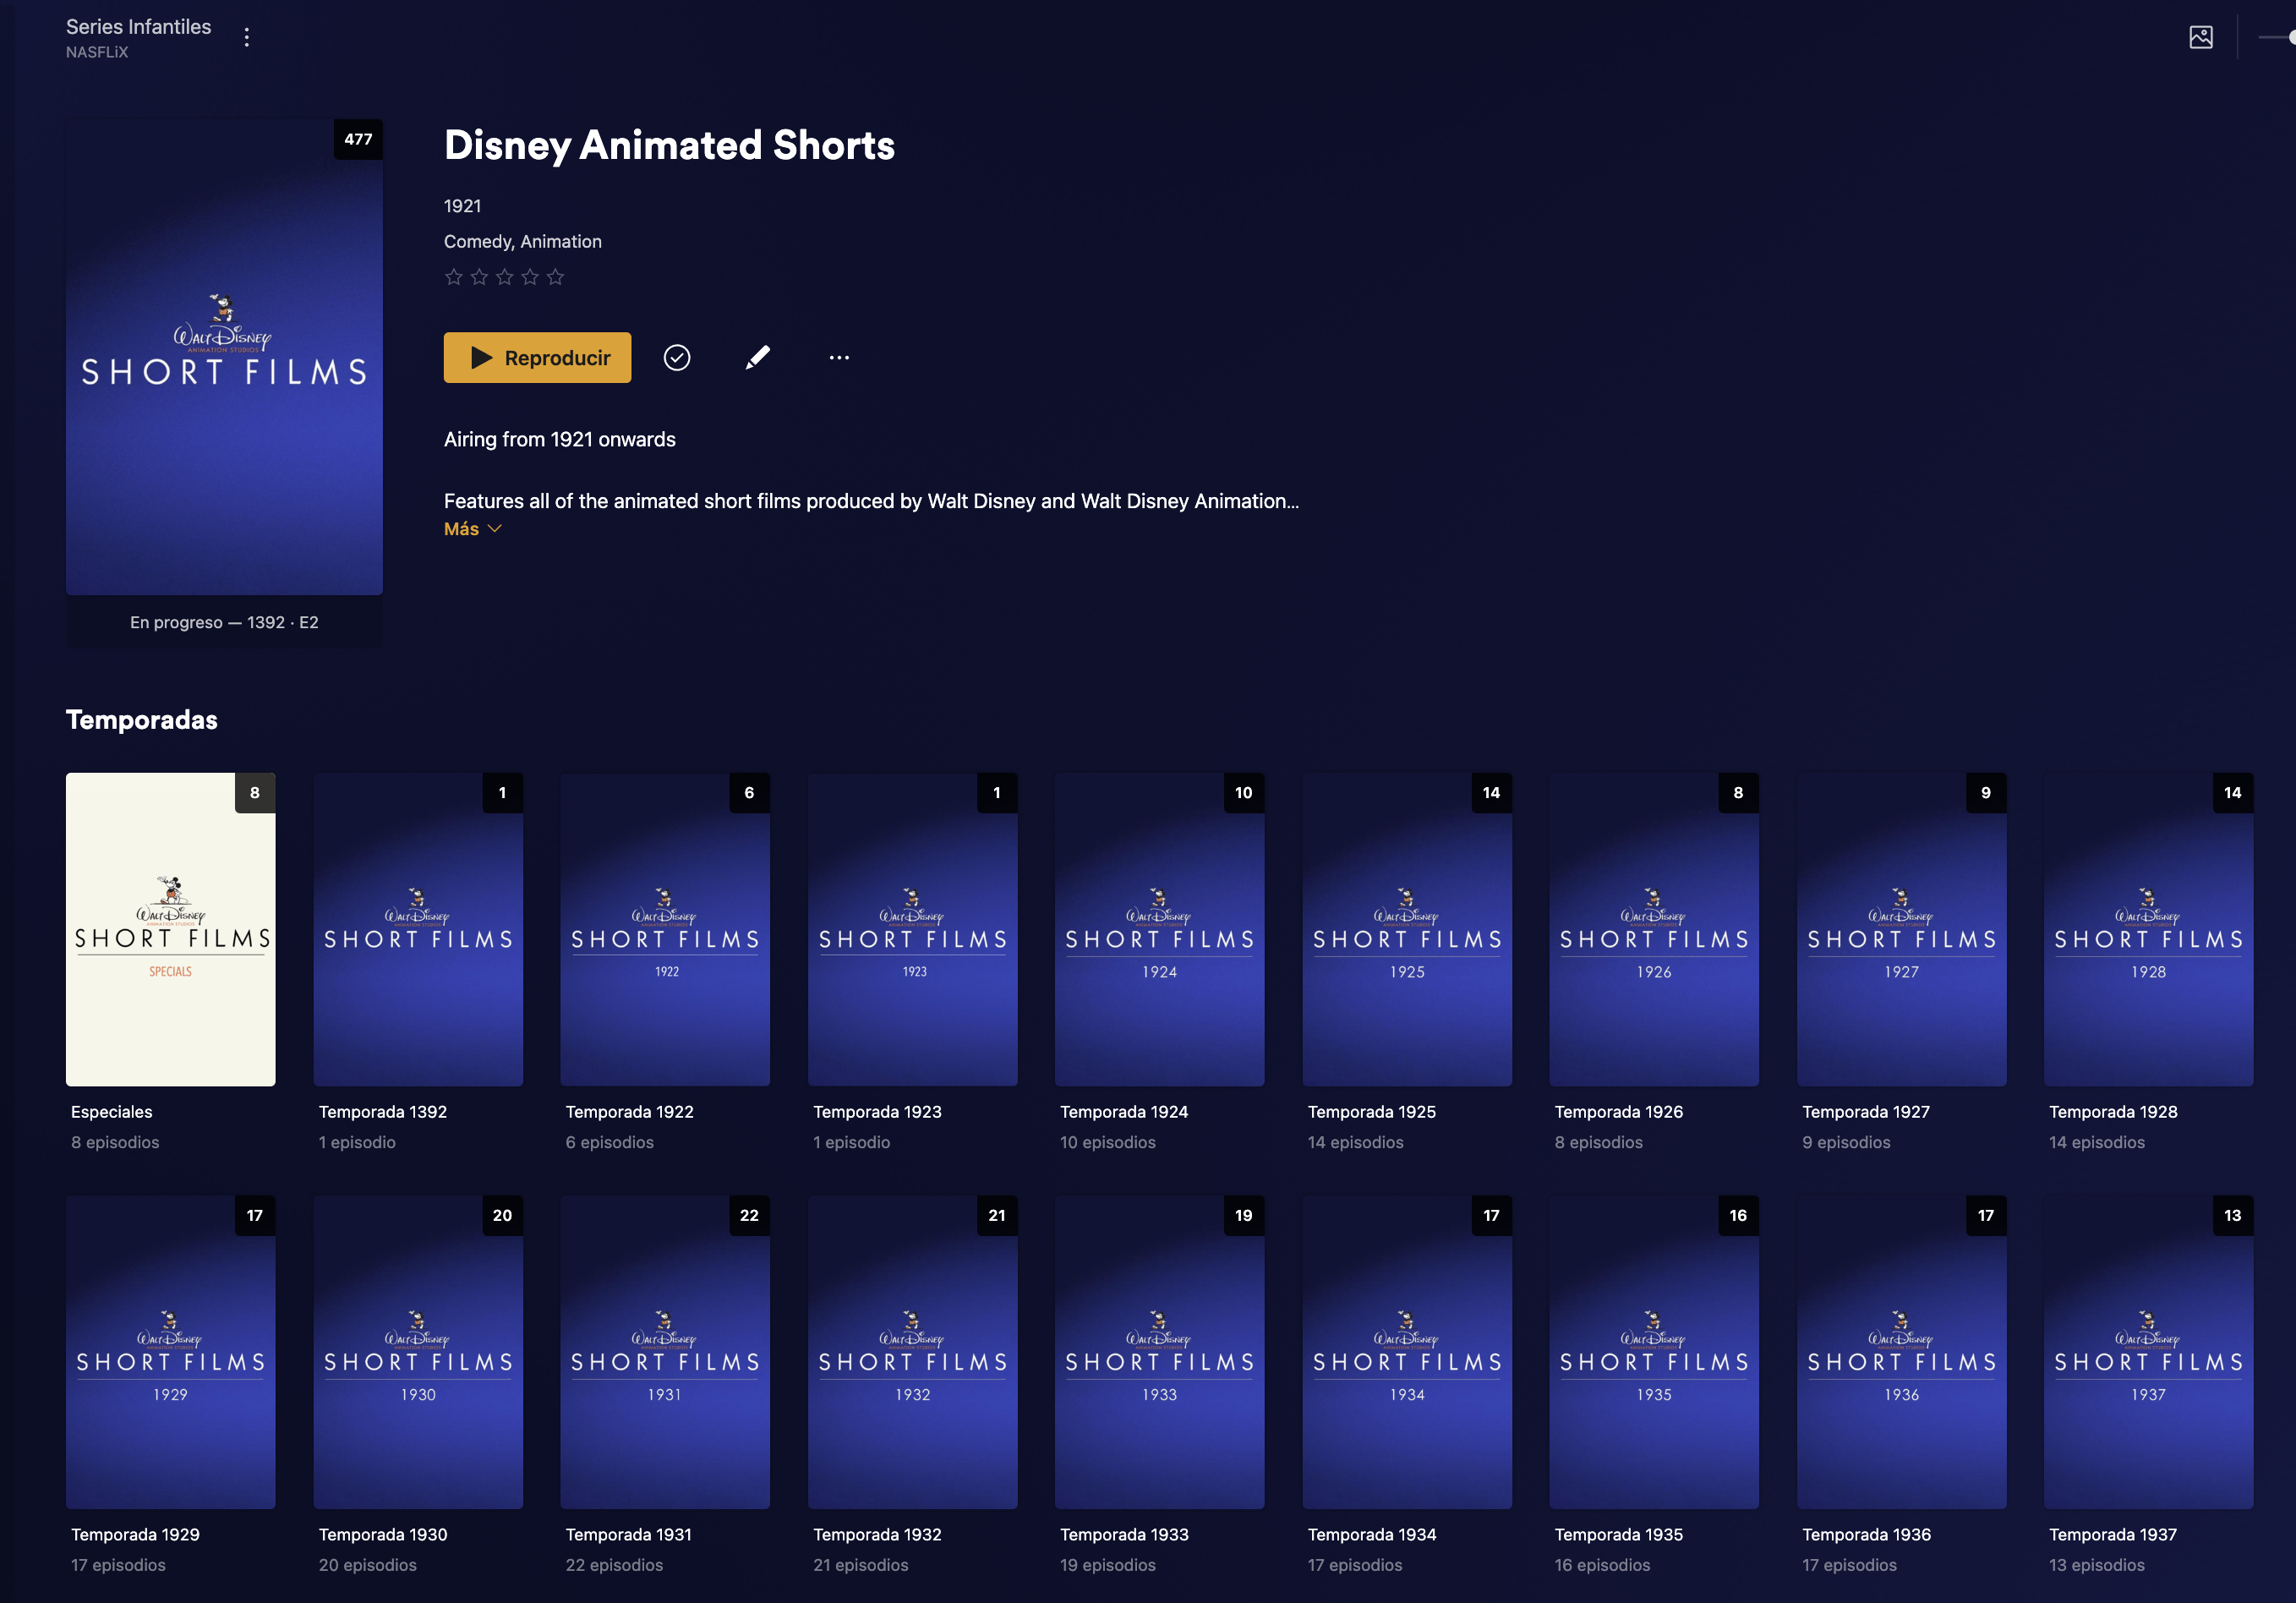Open Temporada 1937 season poster
This screenshot has height=1603, width=2296.
pos(2147,1351)
